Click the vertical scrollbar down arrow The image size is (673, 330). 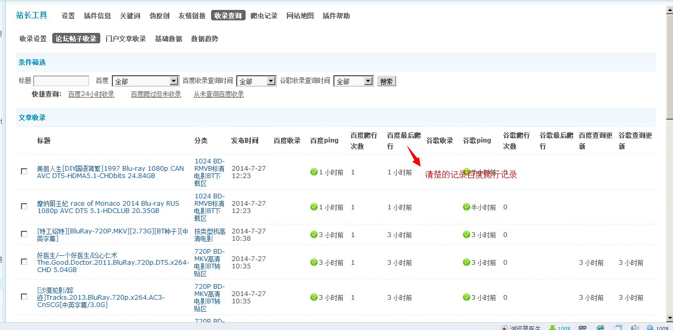coord(669,317)
